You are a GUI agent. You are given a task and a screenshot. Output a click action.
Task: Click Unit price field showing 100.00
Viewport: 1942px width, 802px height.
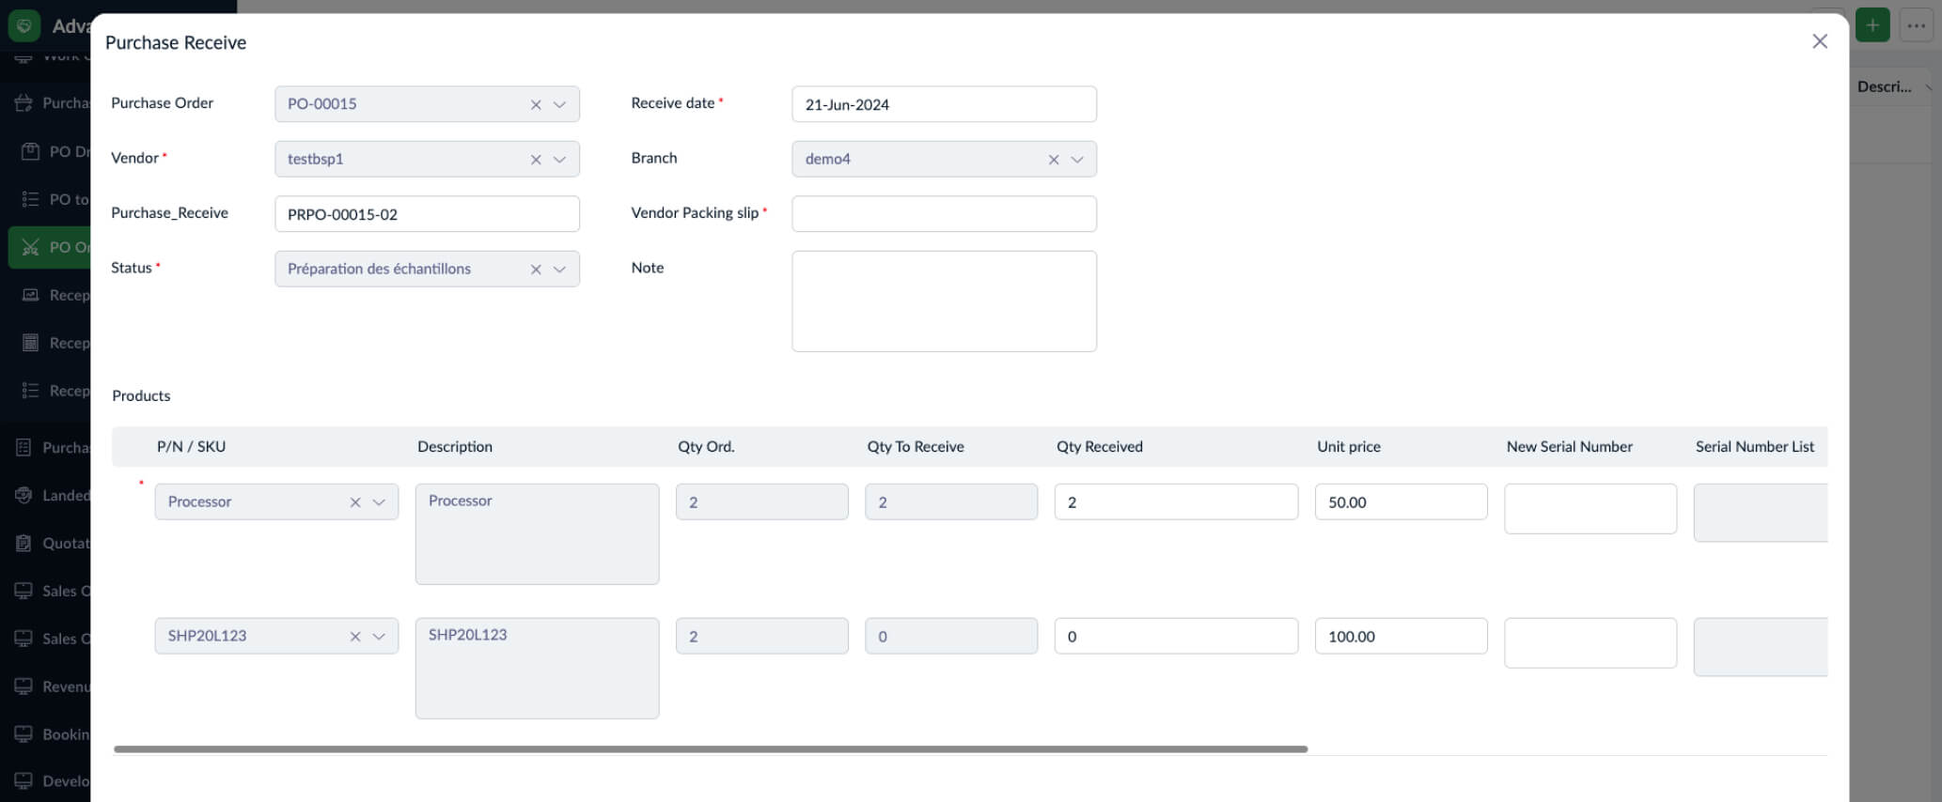pyautogui.click(x=1400, y=637)
